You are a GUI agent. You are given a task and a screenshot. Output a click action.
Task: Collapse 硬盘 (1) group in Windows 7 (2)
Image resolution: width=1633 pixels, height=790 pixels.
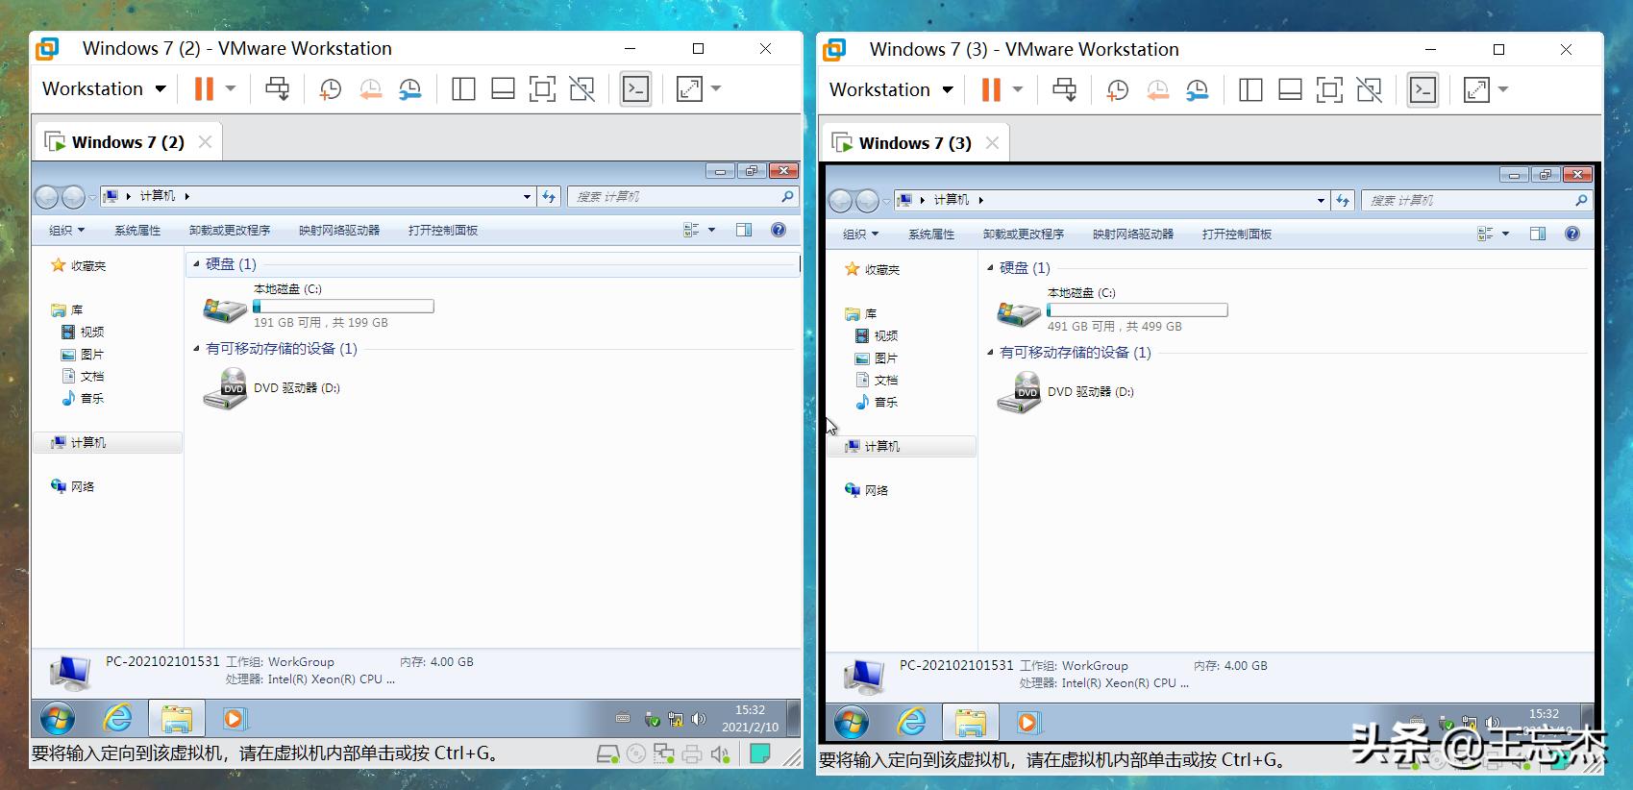click(x=197, y=263)
